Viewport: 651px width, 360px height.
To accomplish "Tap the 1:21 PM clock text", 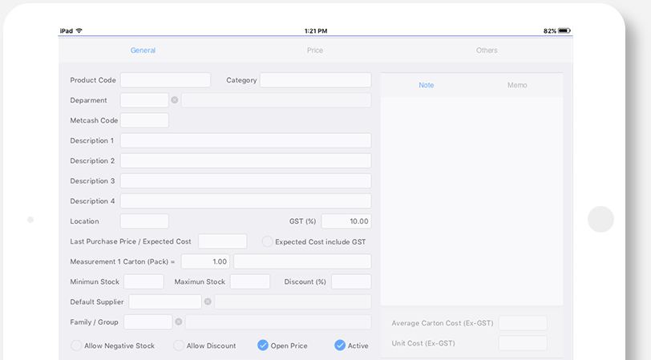I will click(316, 30).
